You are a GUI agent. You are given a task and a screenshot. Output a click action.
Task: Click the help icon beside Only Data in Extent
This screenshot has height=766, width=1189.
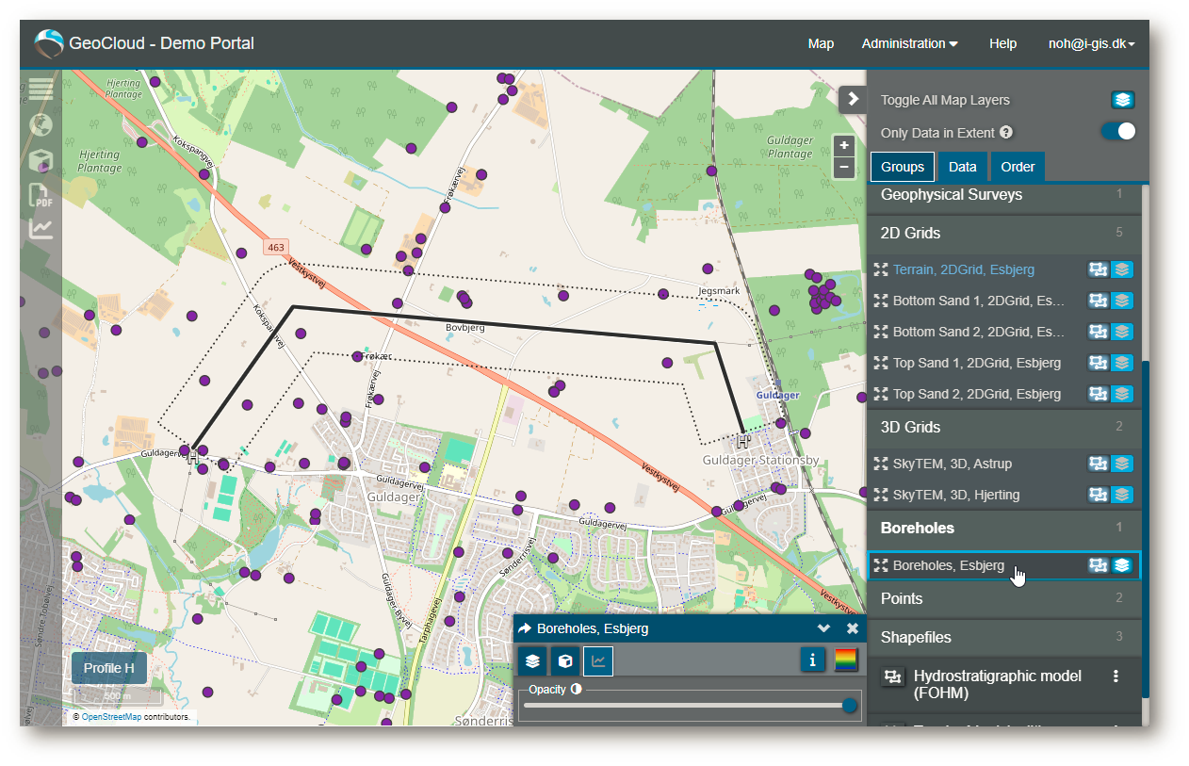[1006, 133]
